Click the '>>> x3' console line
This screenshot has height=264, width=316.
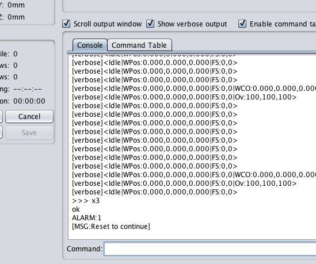click(86, 201)
